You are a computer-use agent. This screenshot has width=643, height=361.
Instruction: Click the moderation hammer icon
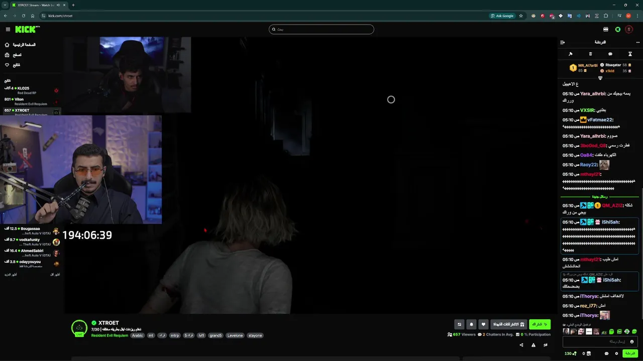pyautogui.click(x=571, y=54)
